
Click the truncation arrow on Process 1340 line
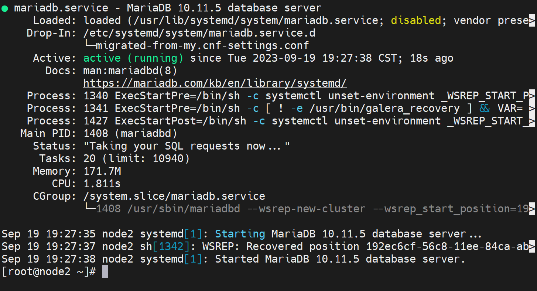[x=532, y=96]
